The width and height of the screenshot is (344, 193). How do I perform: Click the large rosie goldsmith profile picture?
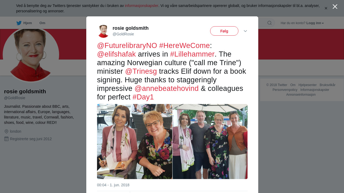pos(31,55)
